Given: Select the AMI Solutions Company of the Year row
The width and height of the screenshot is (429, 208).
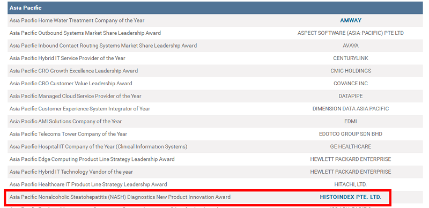Looking at the screenshot, I should point(215,121).
